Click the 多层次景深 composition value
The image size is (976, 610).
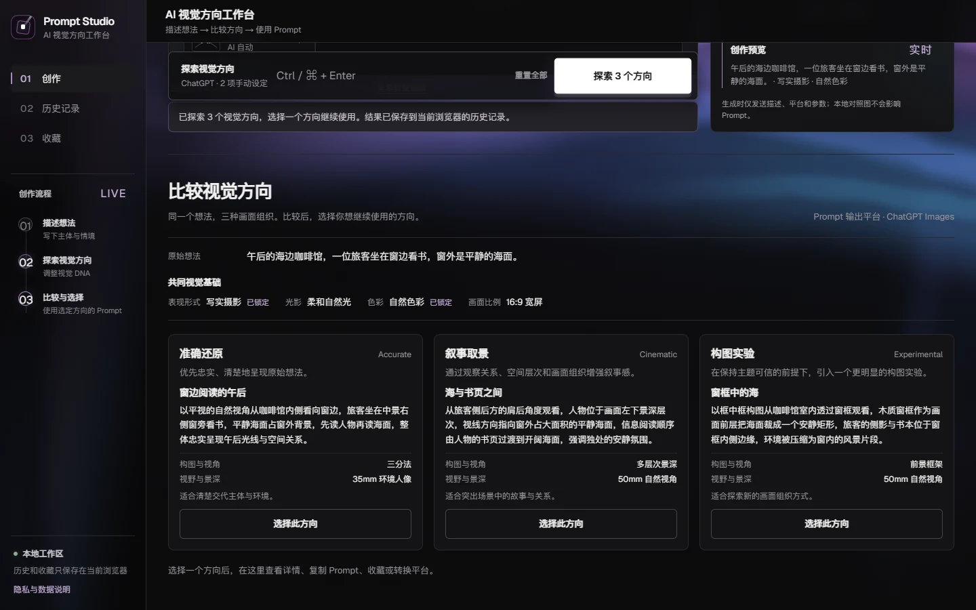[x=657, y=464]
